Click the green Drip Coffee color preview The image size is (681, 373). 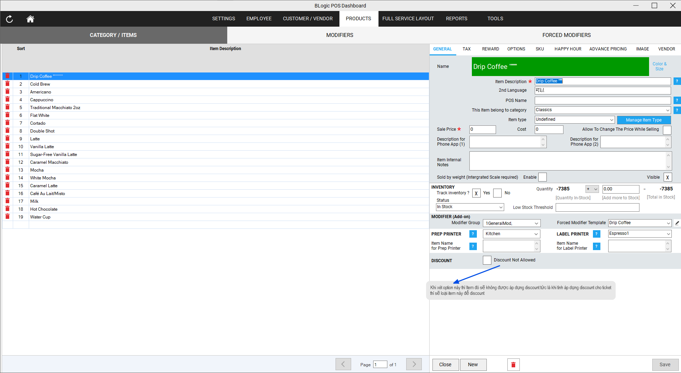(x=560, y=67)
